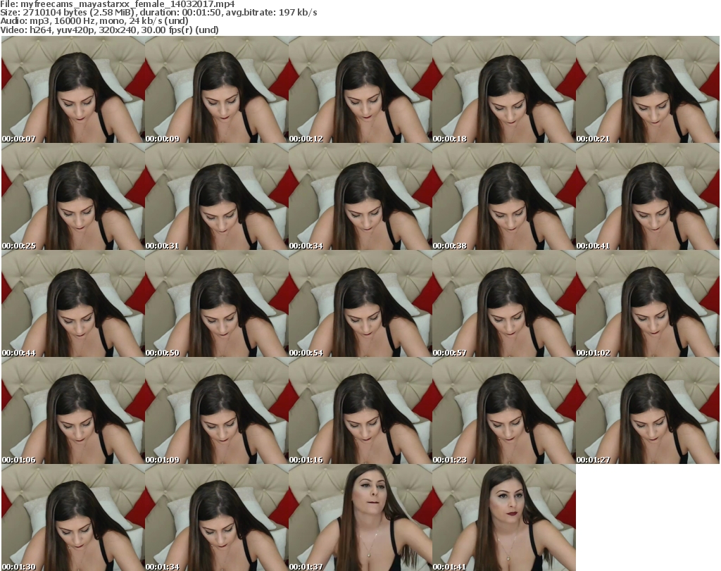Choose the frame timestamped 00:01:27
This screenshot has width=721, height=571.
point(648,410)
